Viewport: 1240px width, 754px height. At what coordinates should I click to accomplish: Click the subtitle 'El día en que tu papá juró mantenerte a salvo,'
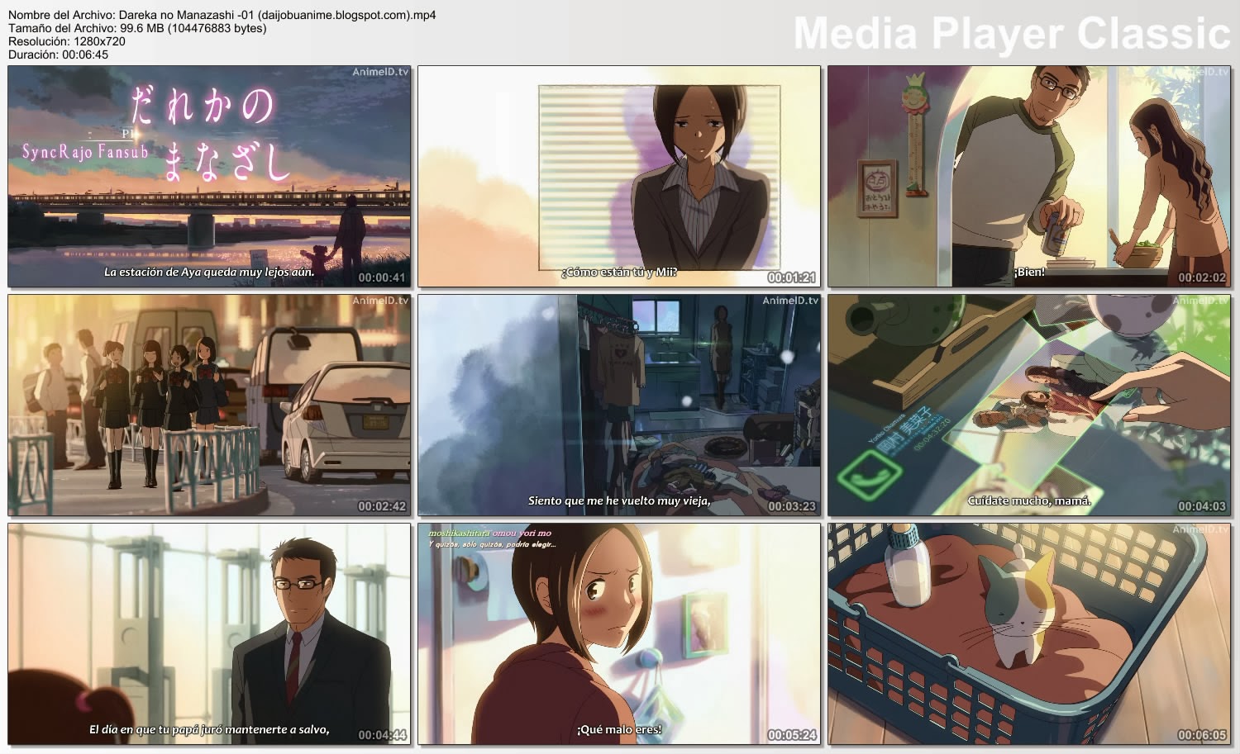209,729
